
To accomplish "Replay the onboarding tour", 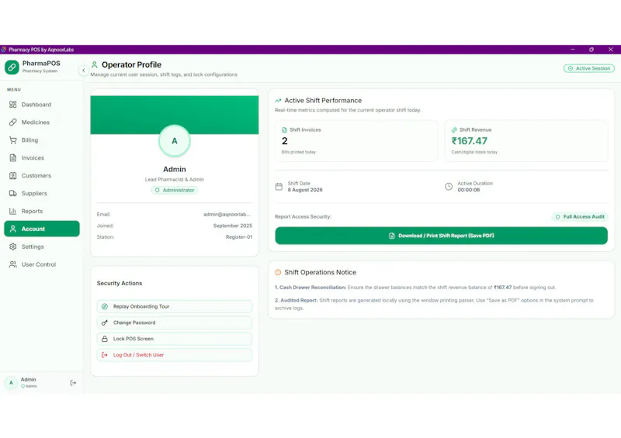I will tap(174, 307).
